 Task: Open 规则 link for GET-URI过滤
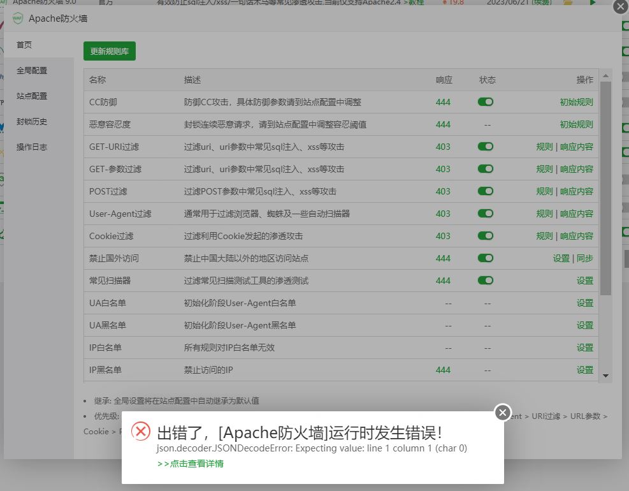point(544,147)
